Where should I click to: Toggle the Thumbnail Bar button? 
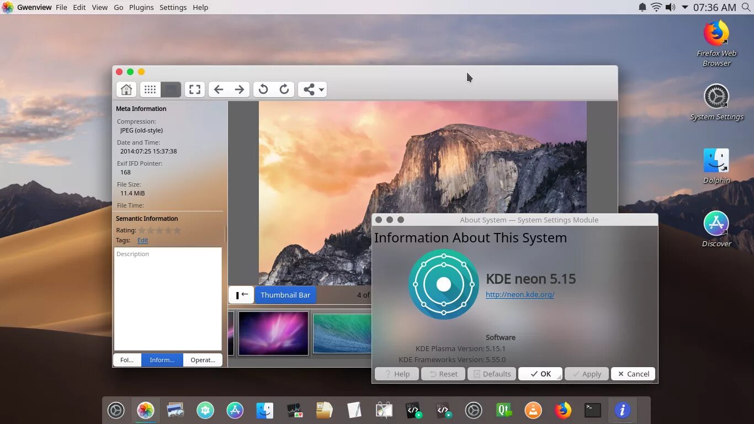285,295
